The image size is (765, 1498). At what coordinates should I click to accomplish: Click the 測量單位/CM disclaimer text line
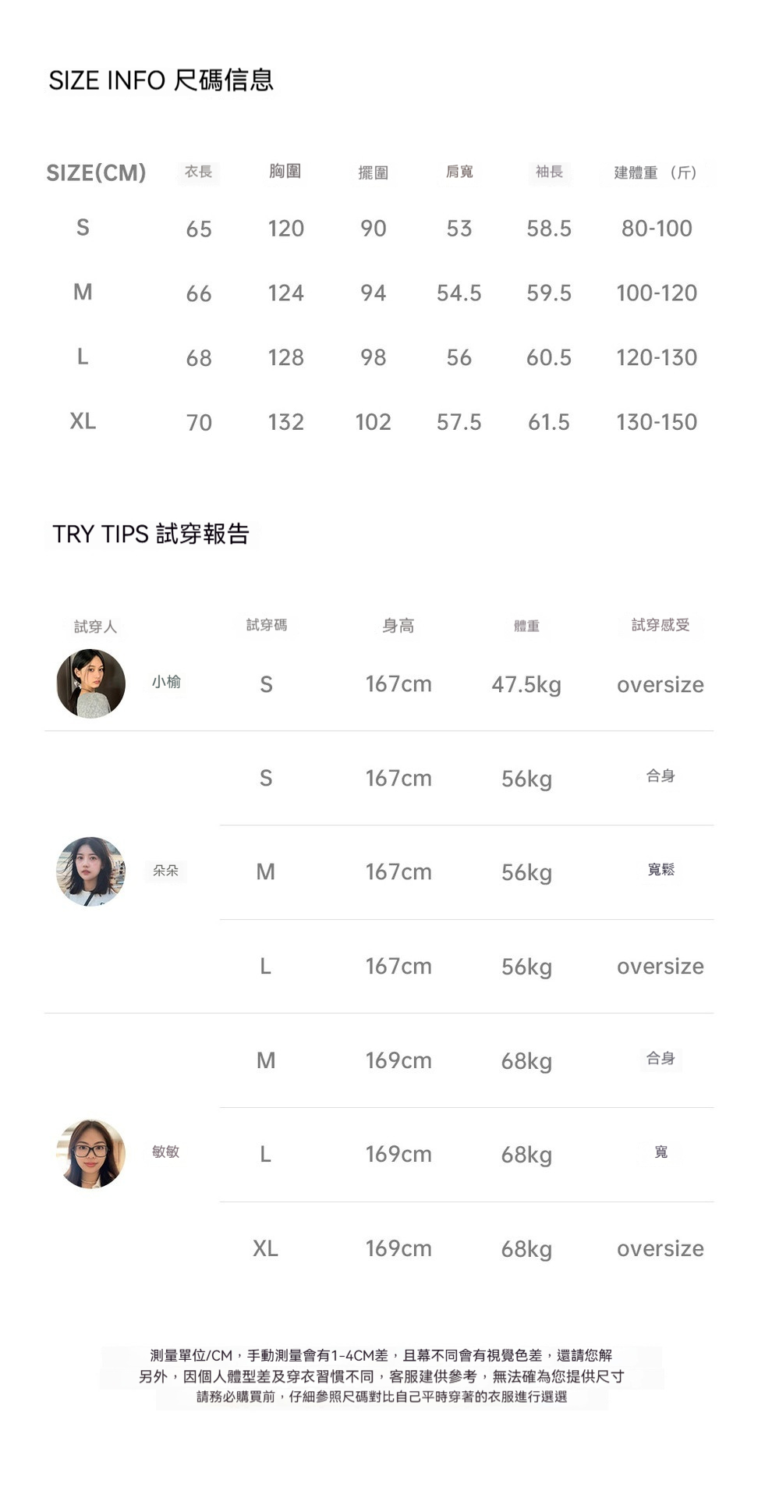pos(381,1355)
